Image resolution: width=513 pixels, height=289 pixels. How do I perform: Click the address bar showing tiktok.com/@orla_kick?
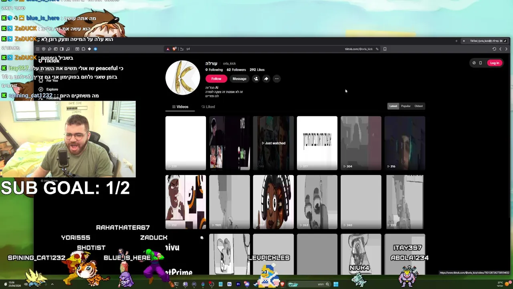point(359,49)
